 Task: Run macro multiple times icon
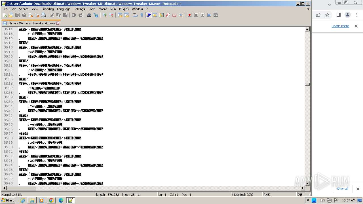(209, 15)
